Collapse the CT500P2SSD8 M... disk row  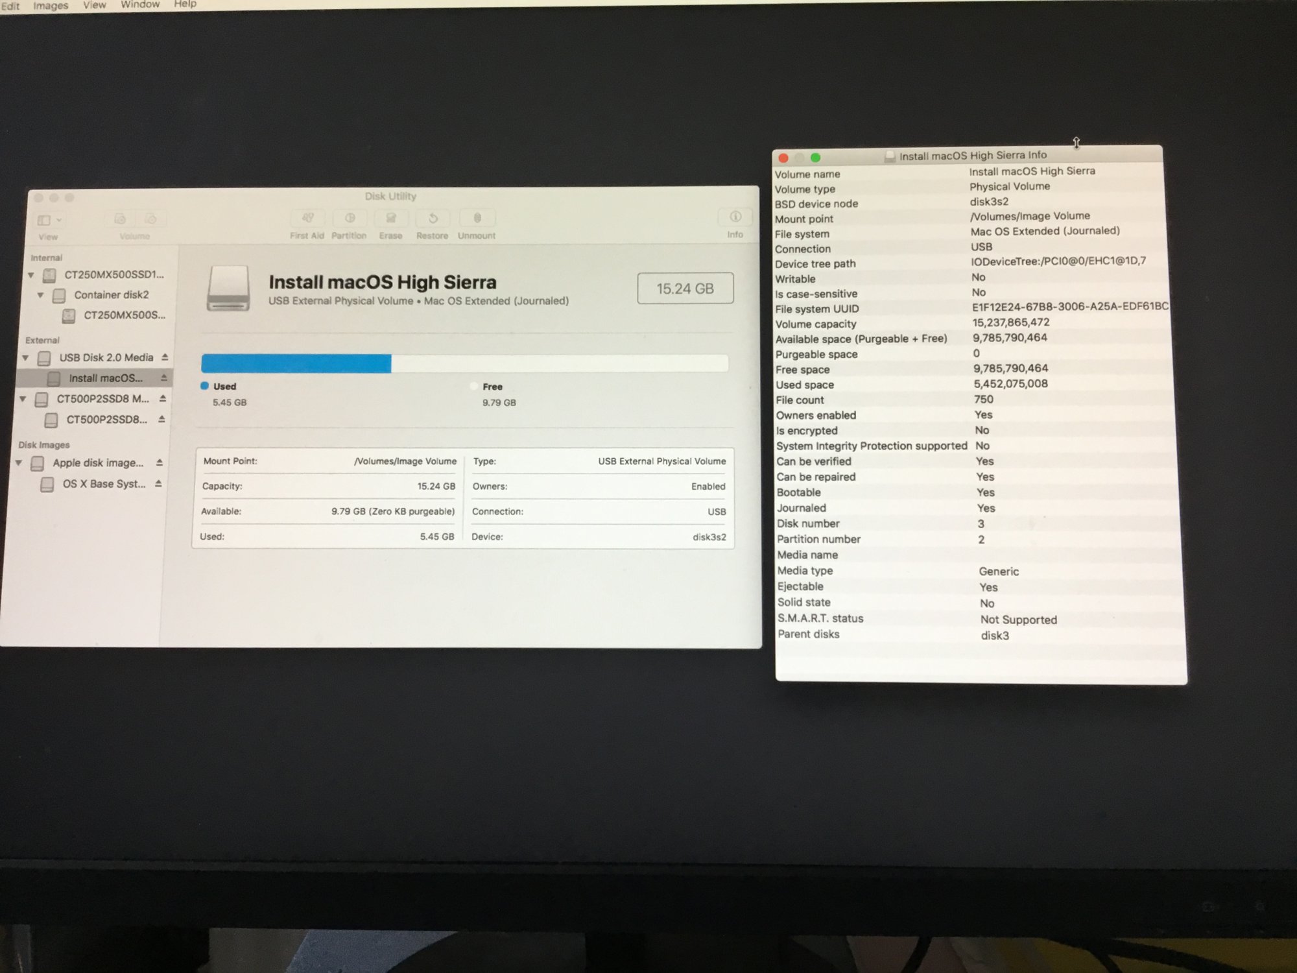[23, 399]
